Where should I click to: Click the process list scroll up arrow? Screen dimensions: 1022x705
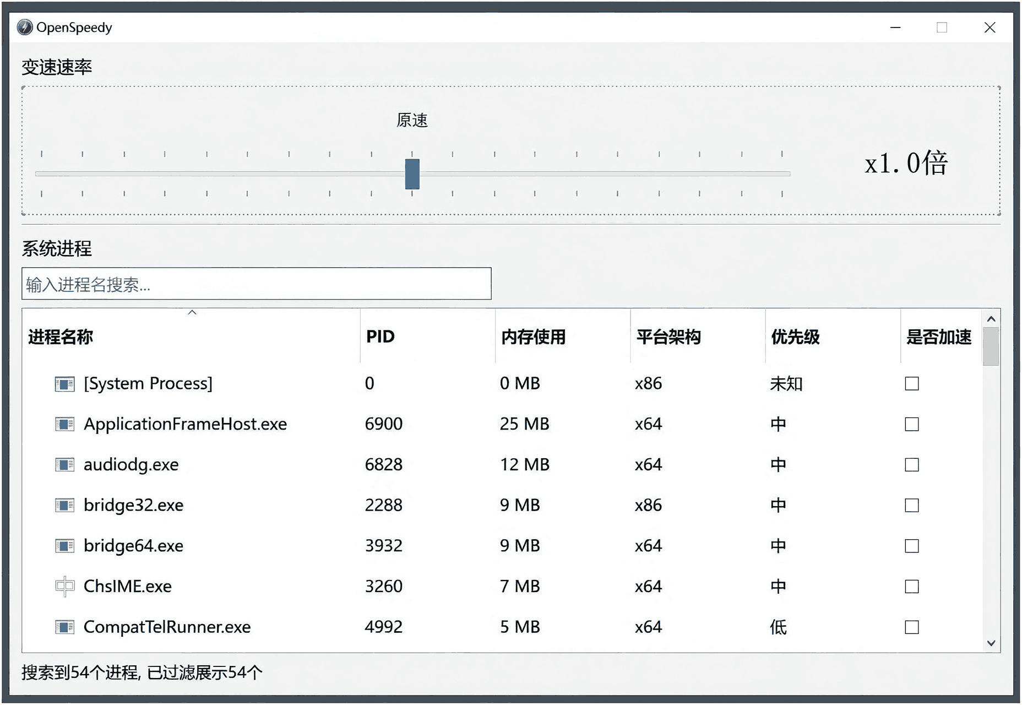[991, 318]
